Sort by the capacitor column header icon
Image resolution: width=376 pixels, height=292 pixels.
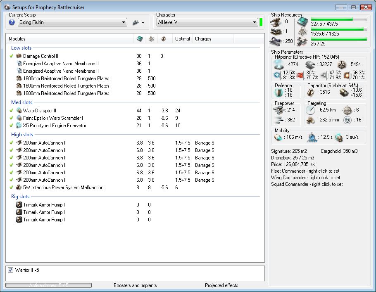[x=164, y=38]
